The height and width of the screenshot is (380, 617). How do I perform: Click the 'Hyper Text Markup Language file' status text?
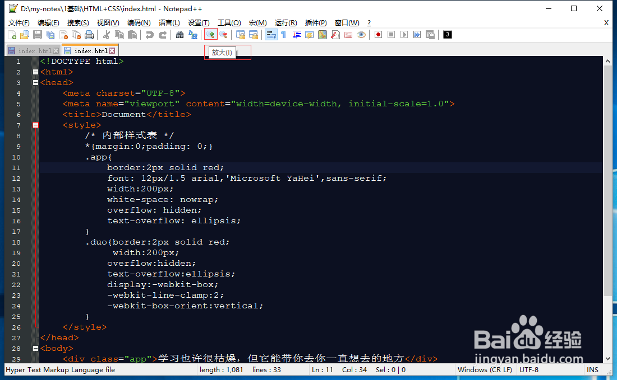pyautogui.click(x=60, y=370)
